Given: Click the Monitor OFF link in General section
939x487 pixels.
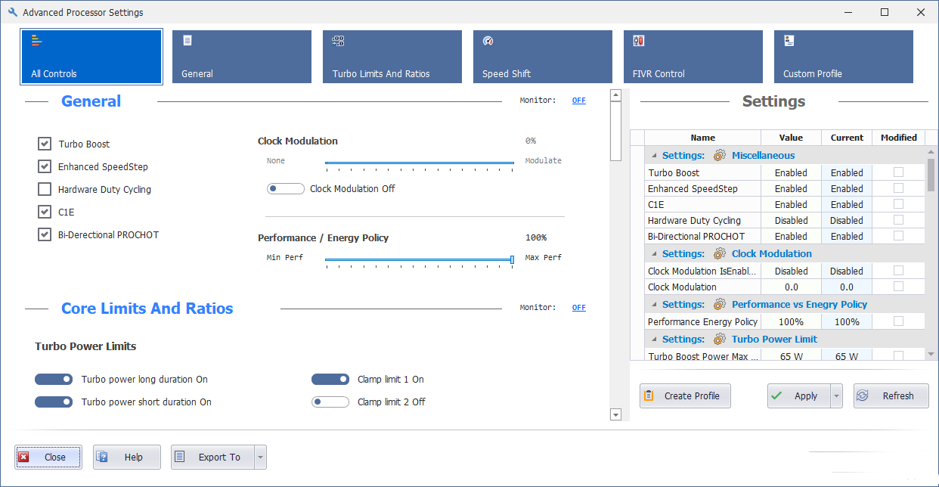Looking at the screenshot, I should coord(578,99).
